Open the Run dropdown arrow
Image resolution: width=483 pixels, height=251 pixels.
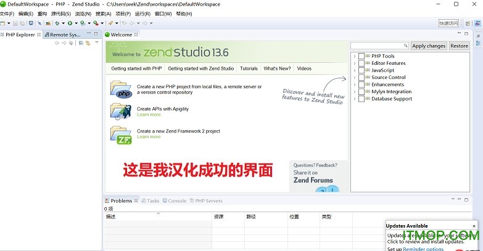coord(76,23)
